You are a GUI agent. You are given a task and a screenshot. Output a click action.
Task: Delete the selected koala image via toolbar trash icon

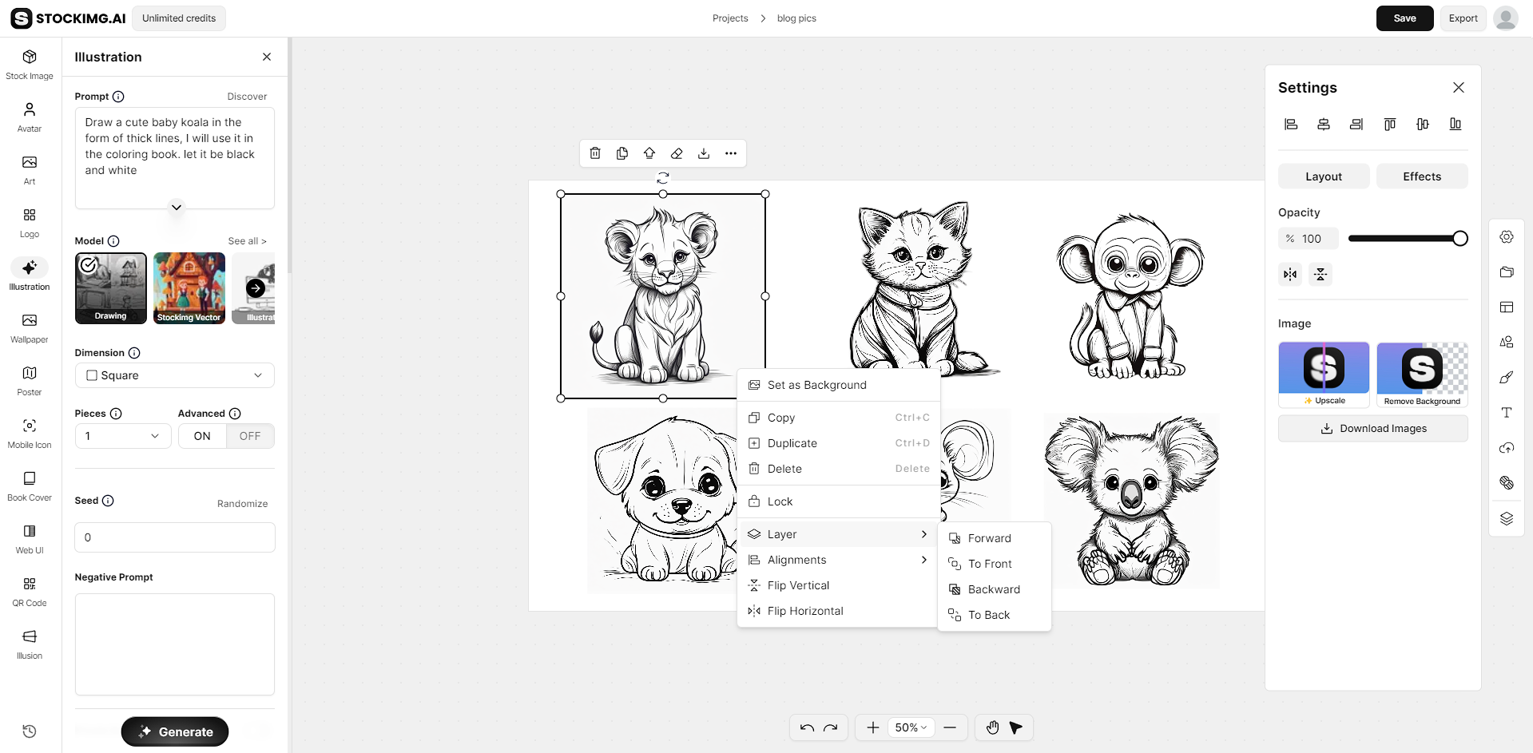tap(594, 153)
